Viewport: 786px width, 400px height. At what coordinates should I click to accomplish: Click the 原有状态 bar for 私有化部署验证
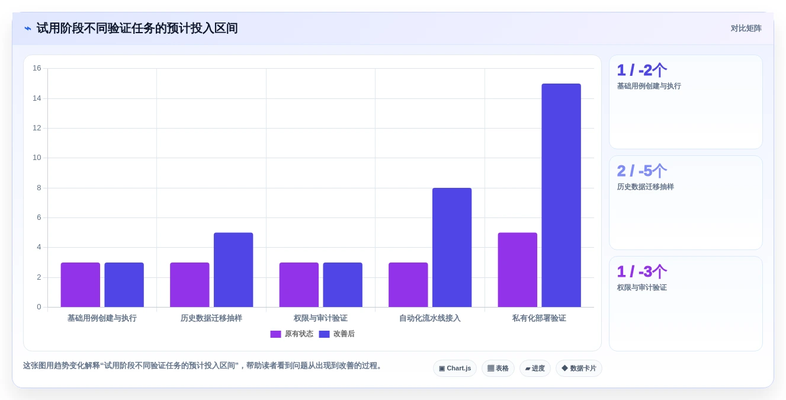(518, 270)
